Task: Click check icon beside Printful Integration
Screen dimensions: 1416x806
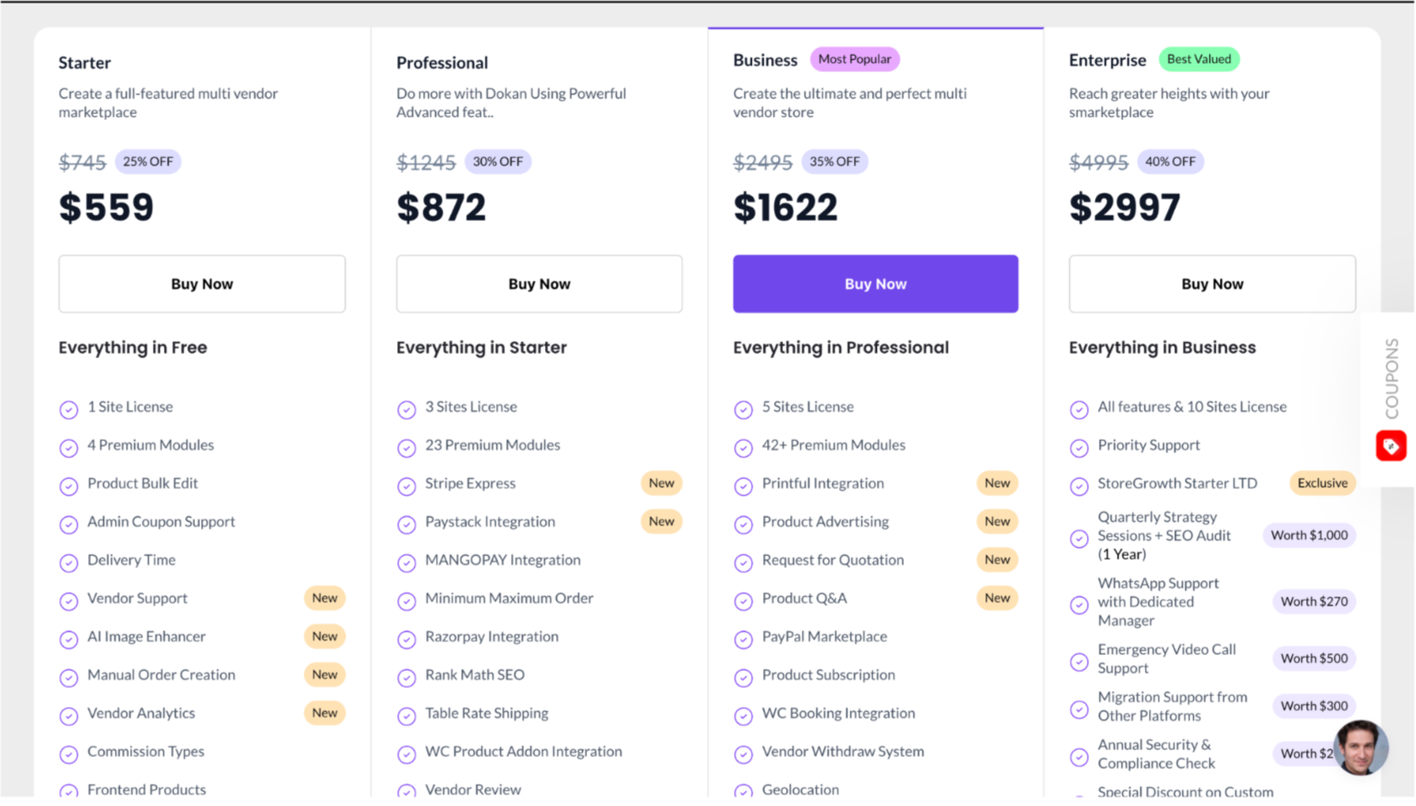Action: [743, 487]
